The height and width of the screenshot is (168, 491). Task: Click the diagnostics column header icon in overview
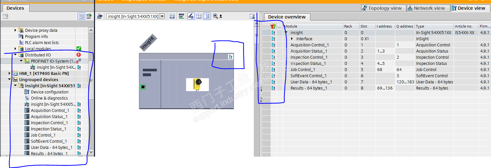click(273, 26)
